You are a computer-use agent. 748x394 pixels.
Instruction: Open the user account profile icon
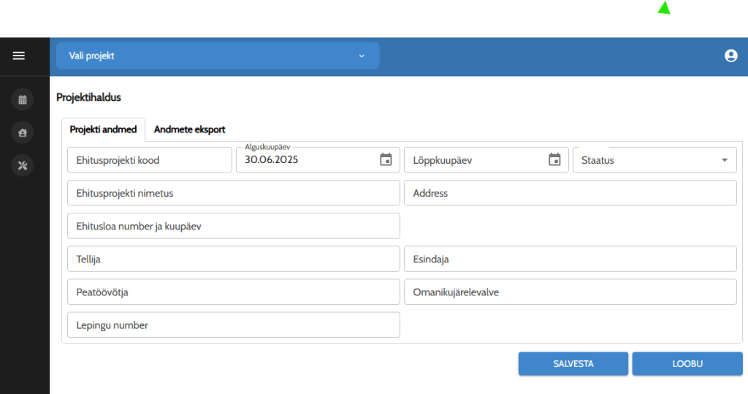pos(730,56)
